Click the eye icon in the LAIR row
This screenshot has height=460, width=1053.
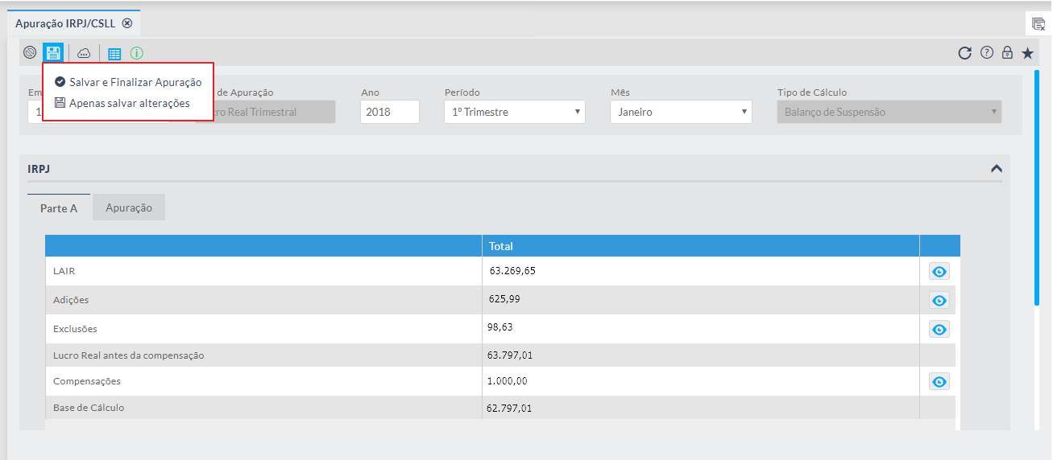[x=939, y=272]
